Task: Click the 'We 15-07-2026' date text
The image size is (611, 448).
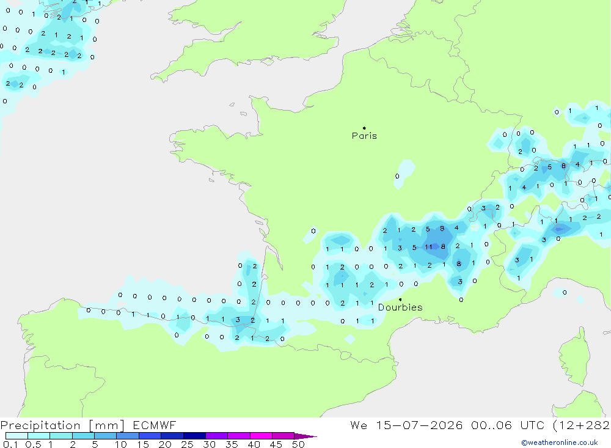Action: click(406, 425)
